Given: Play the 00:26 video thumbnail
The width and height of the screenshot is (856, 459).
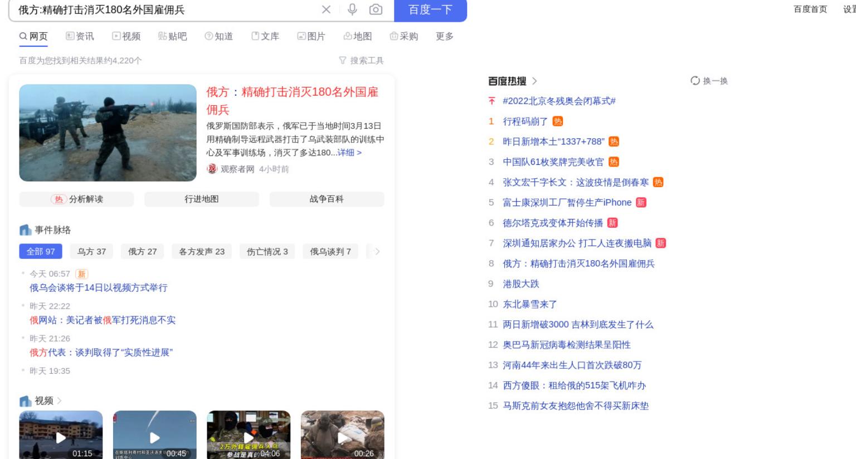Looking at the screenshot, I should (x=343, y=434).
